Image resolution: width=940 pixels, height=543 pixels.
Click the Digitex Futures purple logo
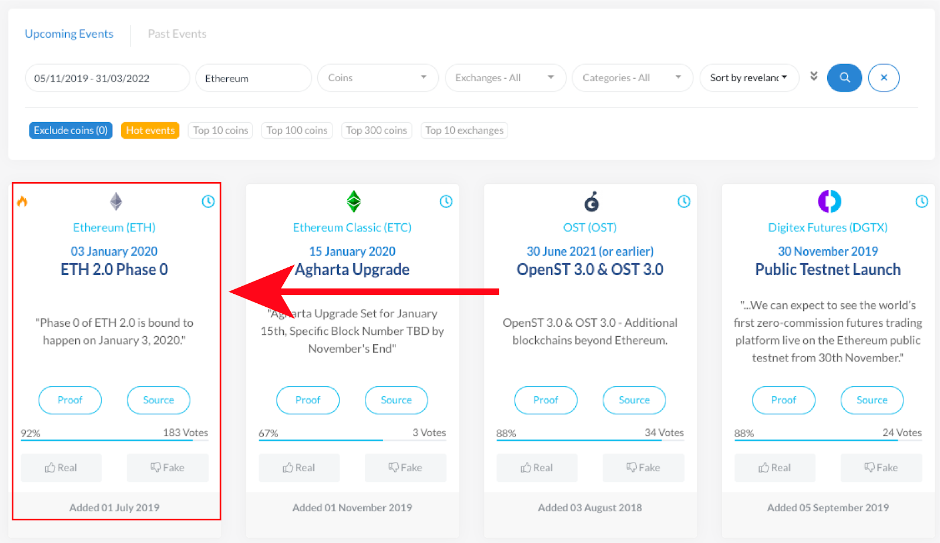pyautogui.click(x=830, y=202)
